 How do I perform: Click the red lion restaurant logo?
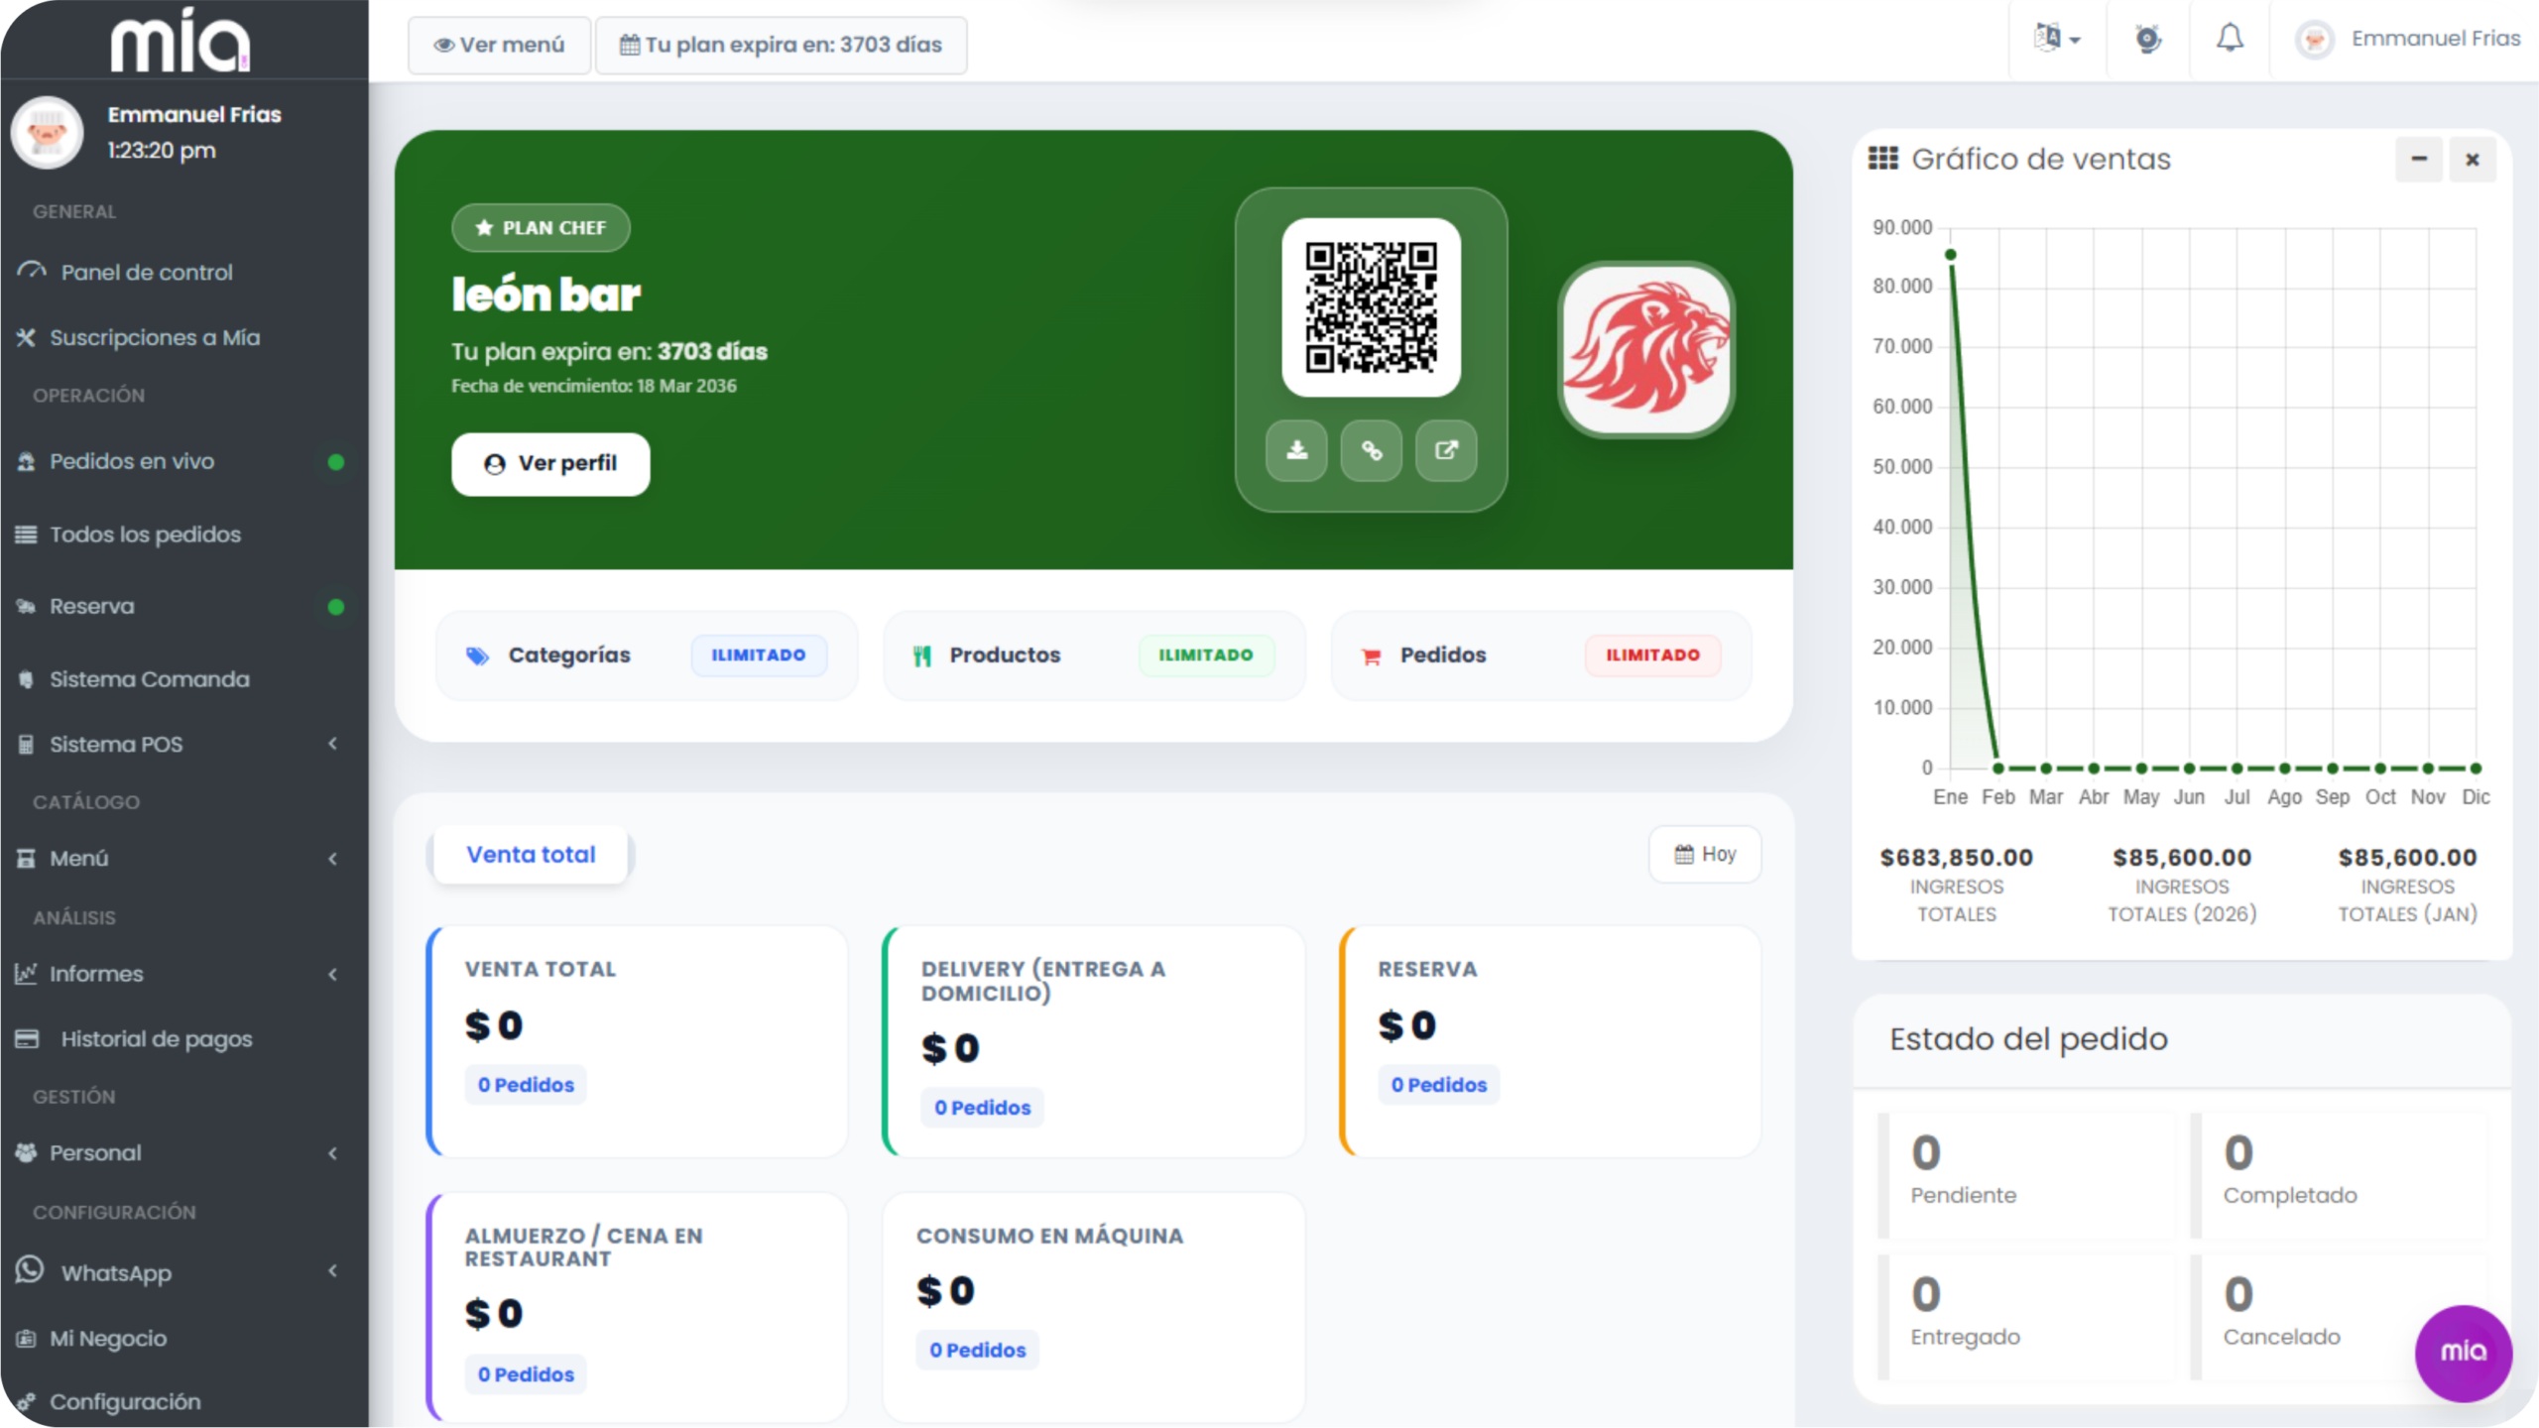coord(1646,350)
